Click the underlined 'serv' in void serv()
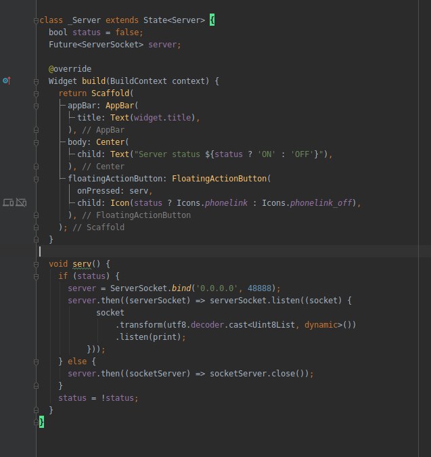 click(x=82, y=264)
